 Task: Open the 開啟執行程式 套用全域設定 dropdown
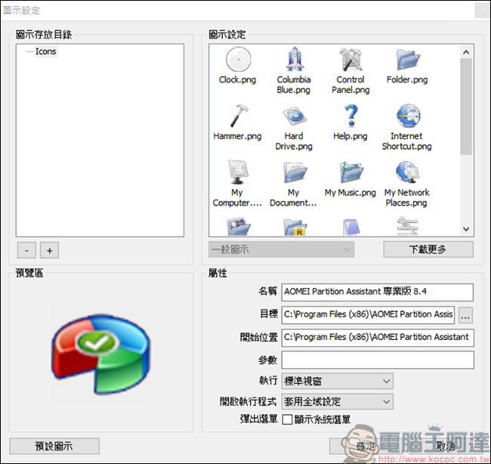(337, 401)
